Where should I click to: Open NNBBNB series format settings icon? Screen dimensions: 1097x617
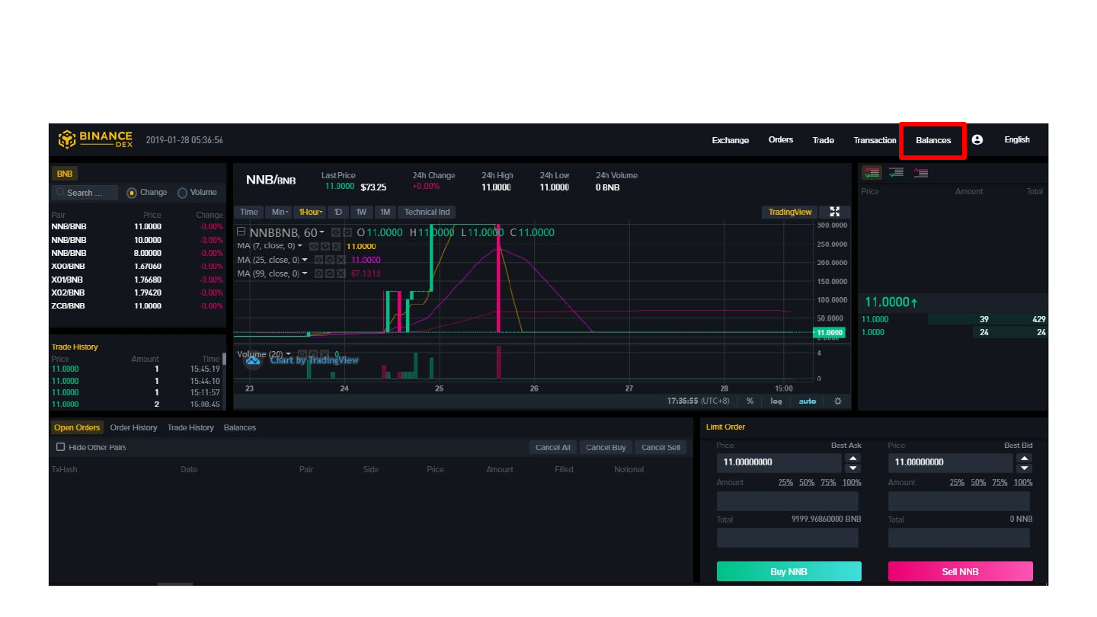[x=347, y=232]
